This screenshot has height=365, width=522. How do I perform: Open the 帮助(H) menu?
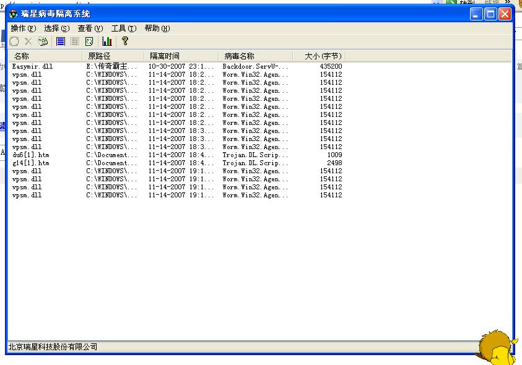click(157, 28)
